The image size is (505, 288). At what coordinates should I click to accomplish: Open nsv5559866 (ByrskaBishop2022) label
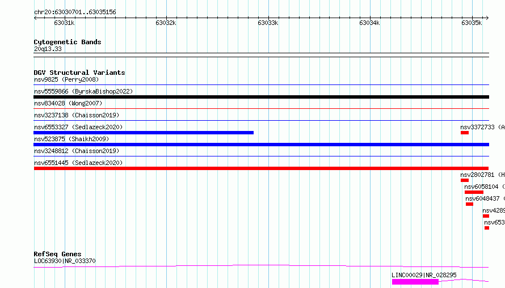pos(83,91)
